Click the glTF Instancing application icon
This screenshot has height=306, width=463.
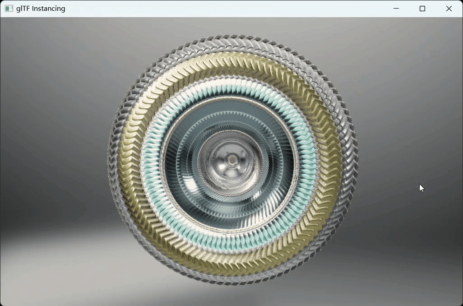coord(8,8)
